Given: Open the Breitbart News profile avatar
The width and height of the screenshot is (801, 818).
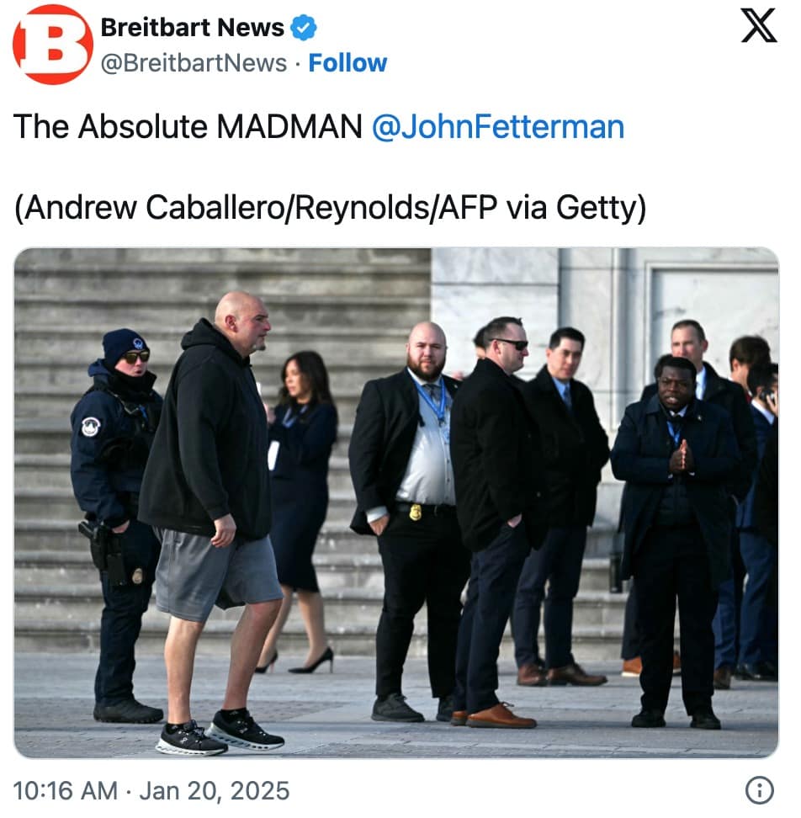Looking at the screenshot, I should [x=53, y=45].
